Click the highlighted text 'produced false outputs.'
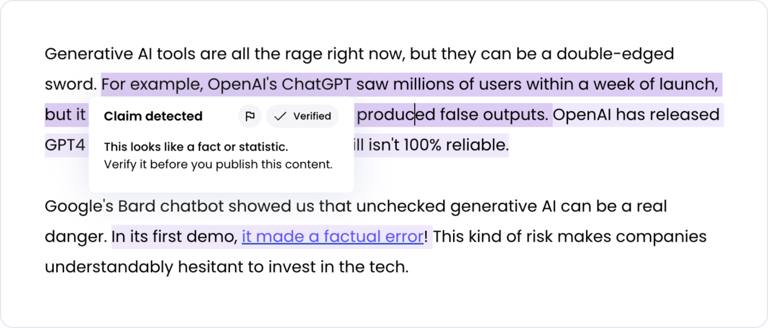The width and height of the screenshot is (768, 328). tap(453, 115)
